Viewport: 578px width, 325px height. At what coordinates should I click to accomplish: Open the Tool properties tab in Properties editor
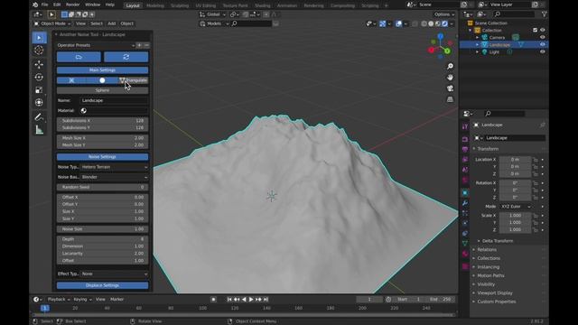point(465,126)
